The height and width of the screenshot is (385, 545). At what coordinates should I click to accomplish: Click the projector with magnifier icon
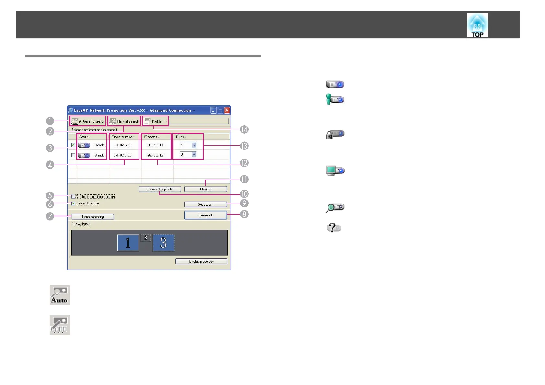coord(335,208)
